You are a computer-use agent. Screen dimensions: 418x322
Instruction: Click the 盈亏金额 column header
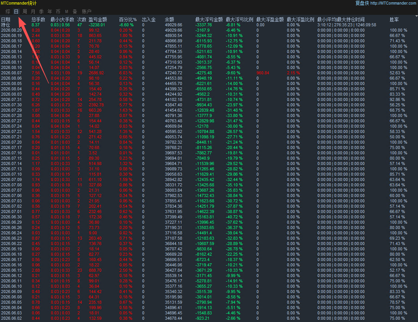click(98, 19)
